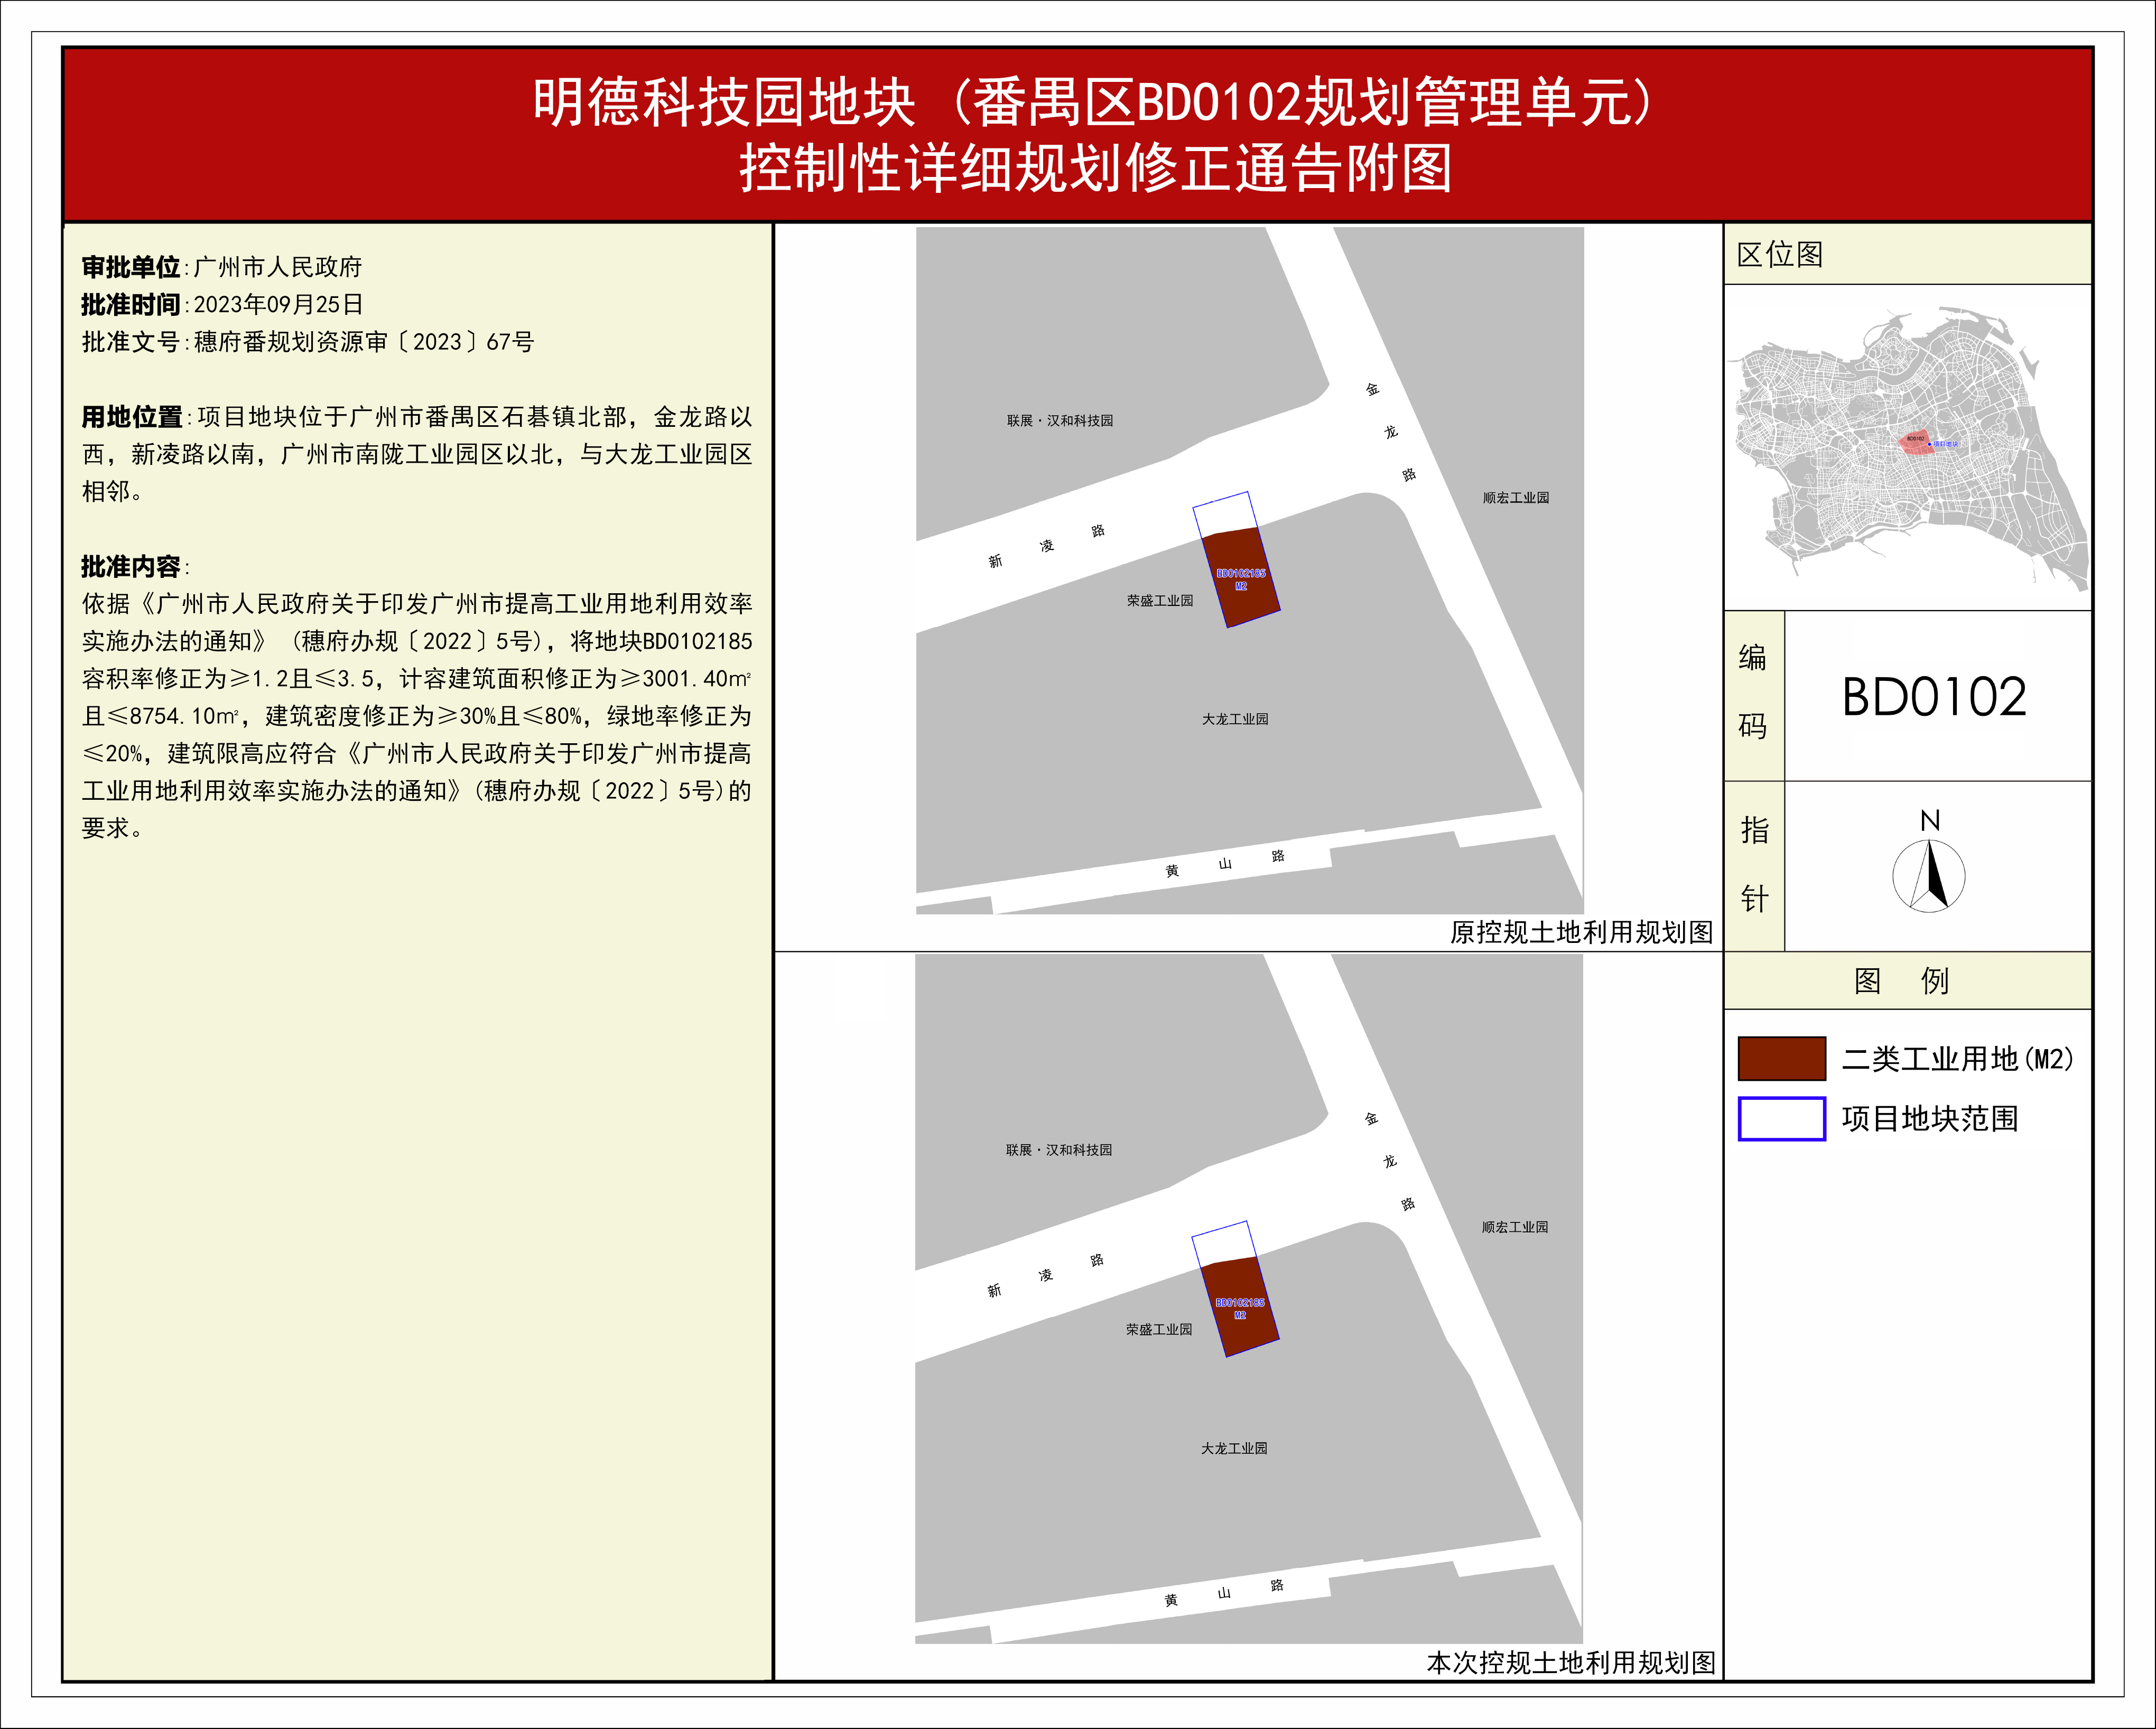Click the 顺宏工业园 label in upper map
Viewport: 2156px width, 1729px height.
tap(1515, 498)
